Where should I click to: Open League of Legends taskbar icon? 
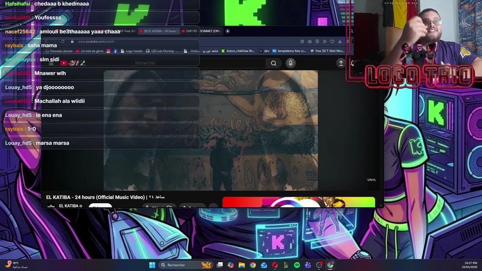coord(286,265)
